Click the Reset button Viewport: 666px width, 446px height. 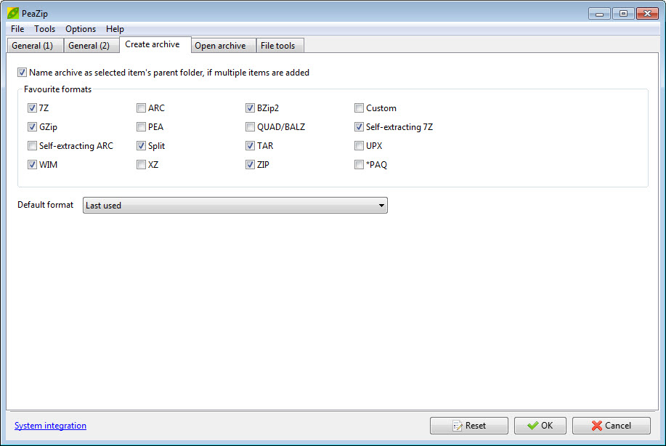(469, 425)
